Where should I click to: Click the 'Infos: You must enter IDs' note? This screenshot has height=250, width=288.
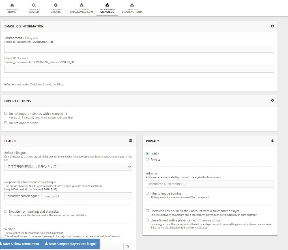point(34,85)
